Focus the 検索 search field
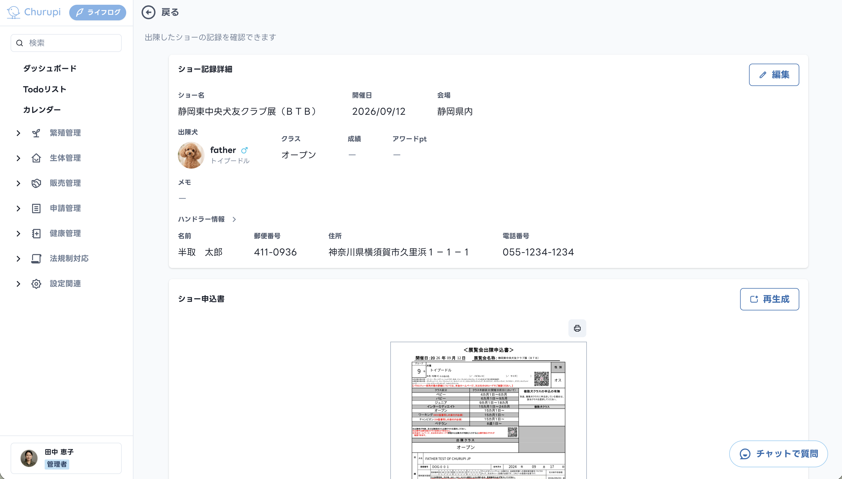 pos(66,43)
